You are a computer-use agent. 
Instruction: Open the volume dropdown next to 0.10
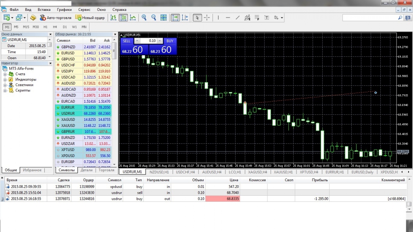[x=160, y=41]
